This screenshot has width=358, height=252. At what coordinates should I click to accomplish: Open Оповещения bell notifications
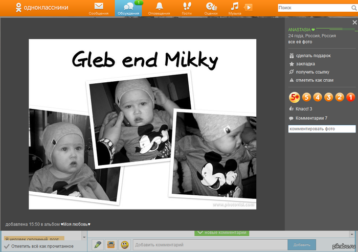point(159,8)
